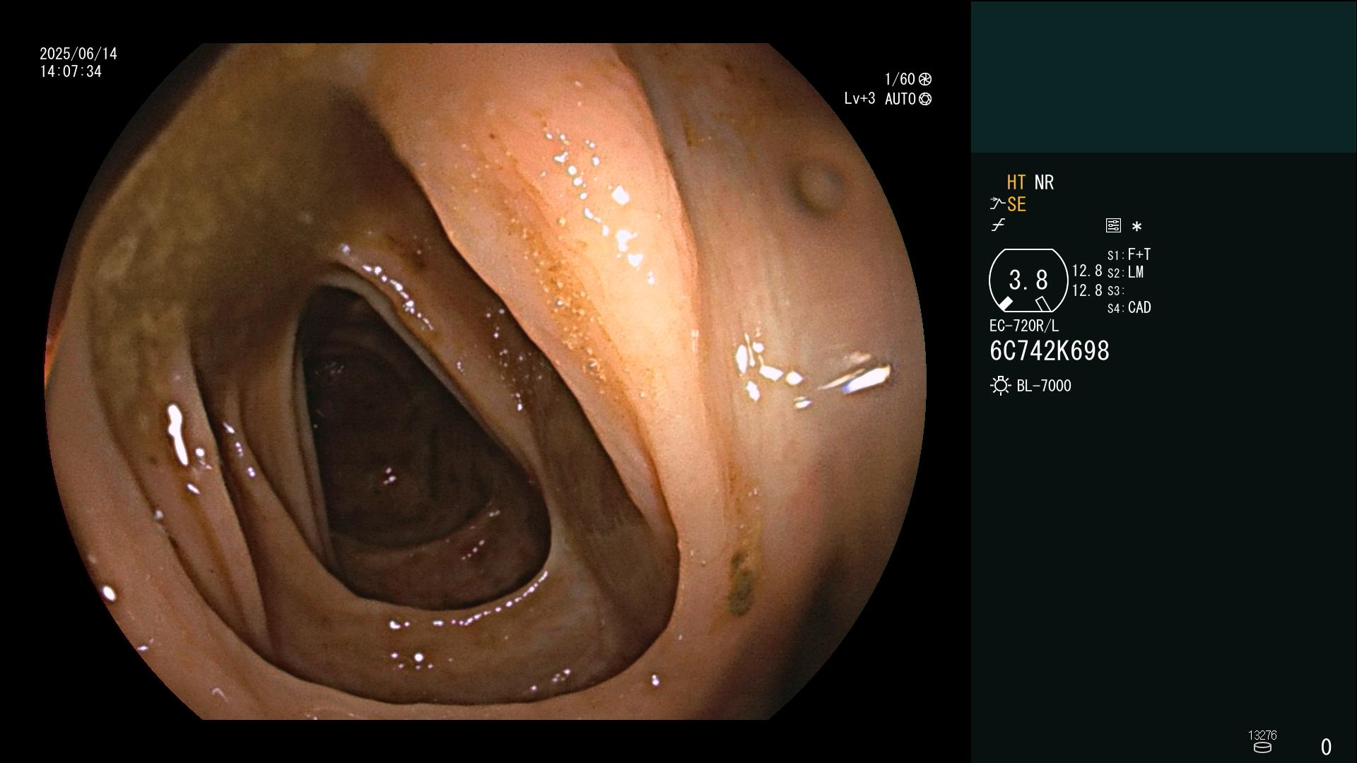Click the shutter speed icon beside 1/60
Image resolution: width=1357 pixels, height=763 pixels.
tap(925, 79)
